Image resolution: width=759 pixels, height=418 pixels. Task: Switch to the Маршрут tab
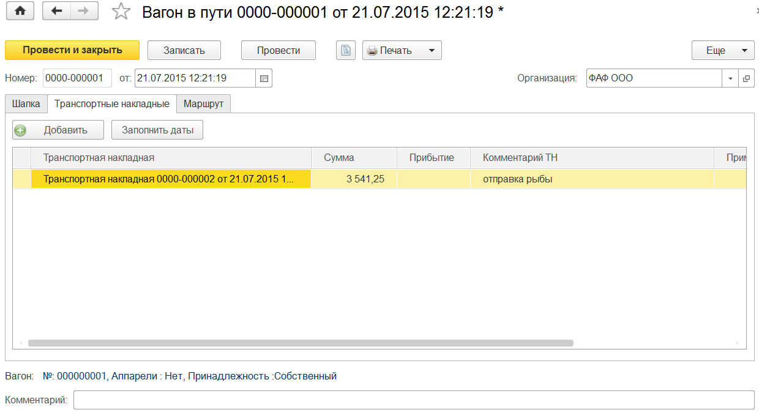pos(203,104)
